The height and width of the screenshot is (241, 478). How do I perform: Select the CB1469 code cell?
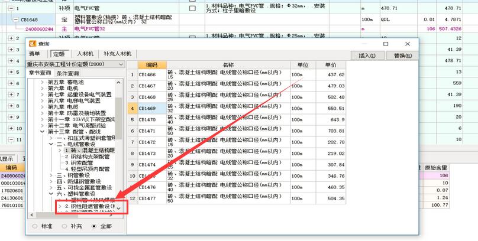[152, 108]
